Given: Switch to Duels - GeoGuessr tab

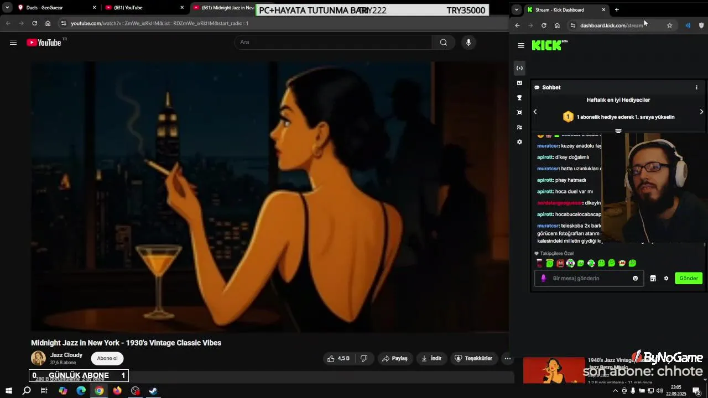Looking at the screenshot, I should [x=55, y=8].
